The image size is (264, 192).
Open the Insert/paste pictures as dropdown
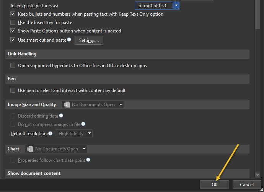pos(176,6)
